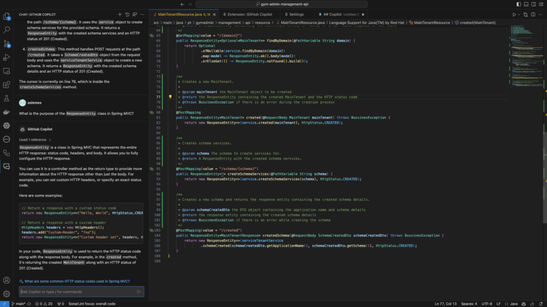Click Copilot status icon in status bar

pyautogui.click(x=523, y=304)
